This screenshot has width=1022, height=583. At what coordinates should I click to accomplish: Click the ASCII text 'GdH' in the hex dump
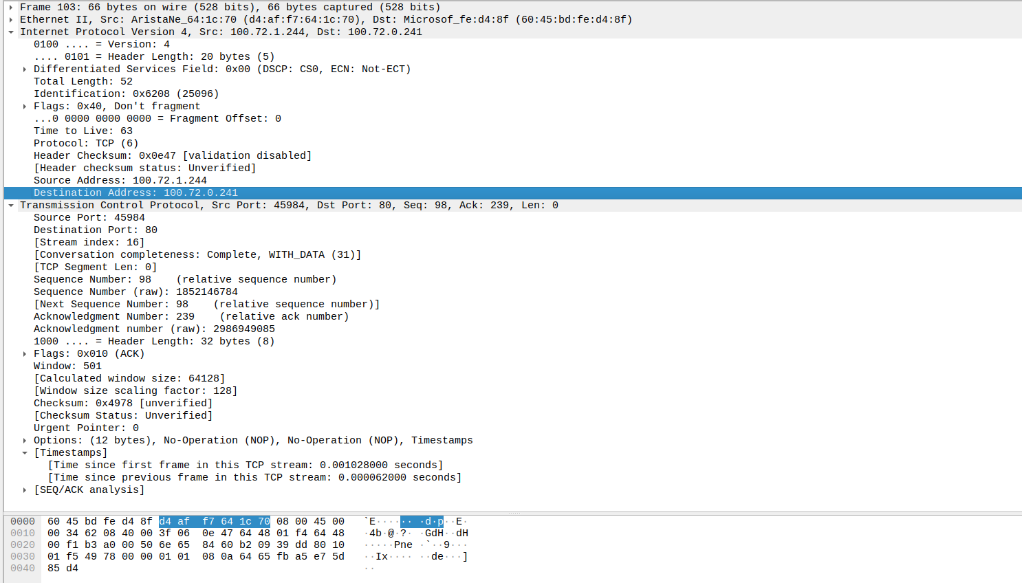(434, 533)
